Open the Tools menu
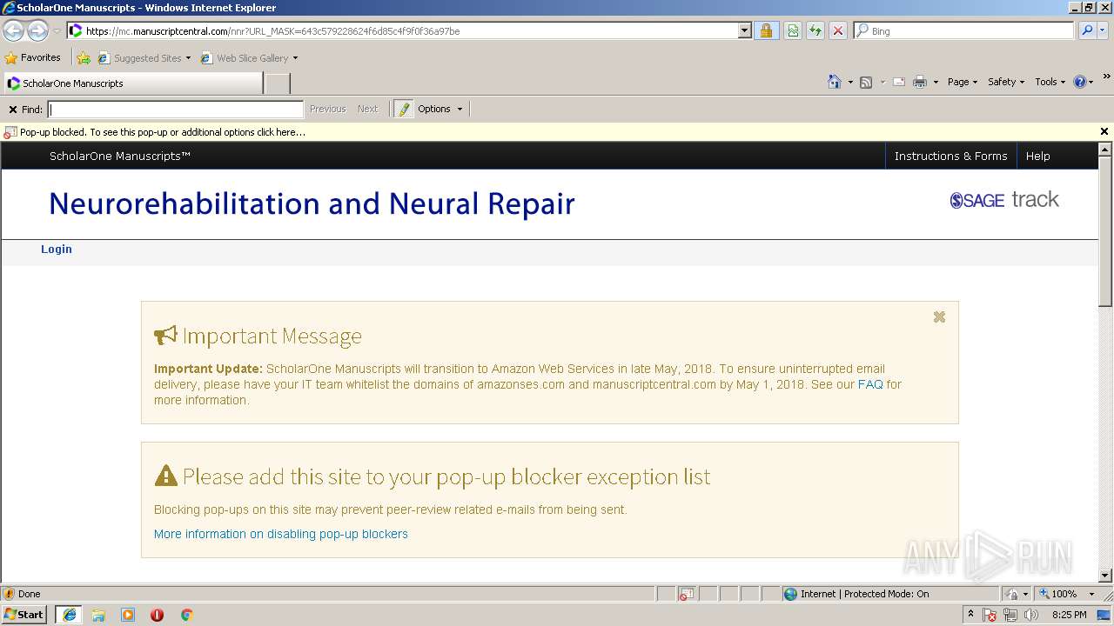Screen dimensions: 1114x626 (x=1050, y=82)
